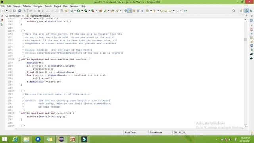Image resolution: width=254 pixels, height=143 pixels.
Task: Click the Next Annotation icon
Action: point(147,11)
